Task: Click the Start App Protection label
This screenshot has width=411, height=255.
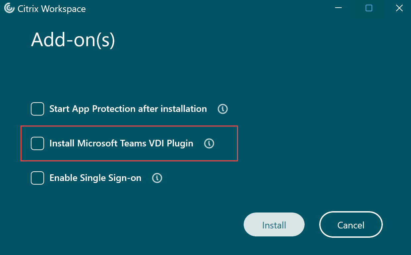Action: click(128, 109)
